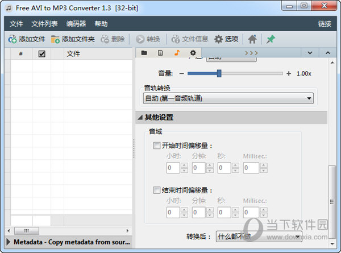This screenshot has width=341, height=253.
Task: Click the down chevron in panel header
Action: [x=310, y=53]
